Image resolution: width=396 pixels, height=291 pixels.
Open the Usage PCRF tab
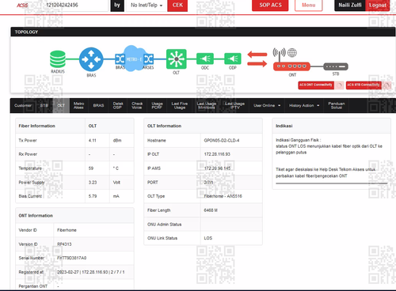click(x=157, y=105)
